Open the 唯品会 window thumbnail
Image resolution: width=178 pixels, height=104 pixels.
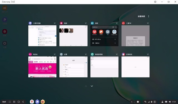click(42, 67)
